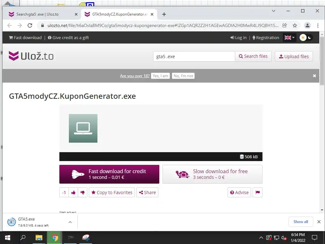
Task: Open Windows Start menu
Action: click(8, 238)
